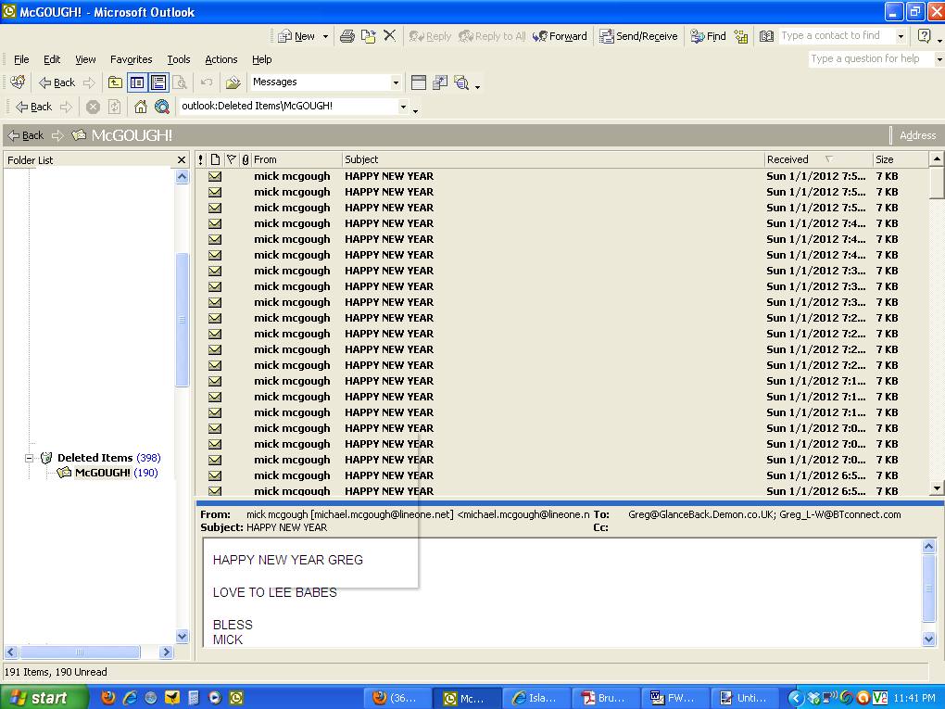Open the Advanced toolbar options arrow

pos(477,87)
